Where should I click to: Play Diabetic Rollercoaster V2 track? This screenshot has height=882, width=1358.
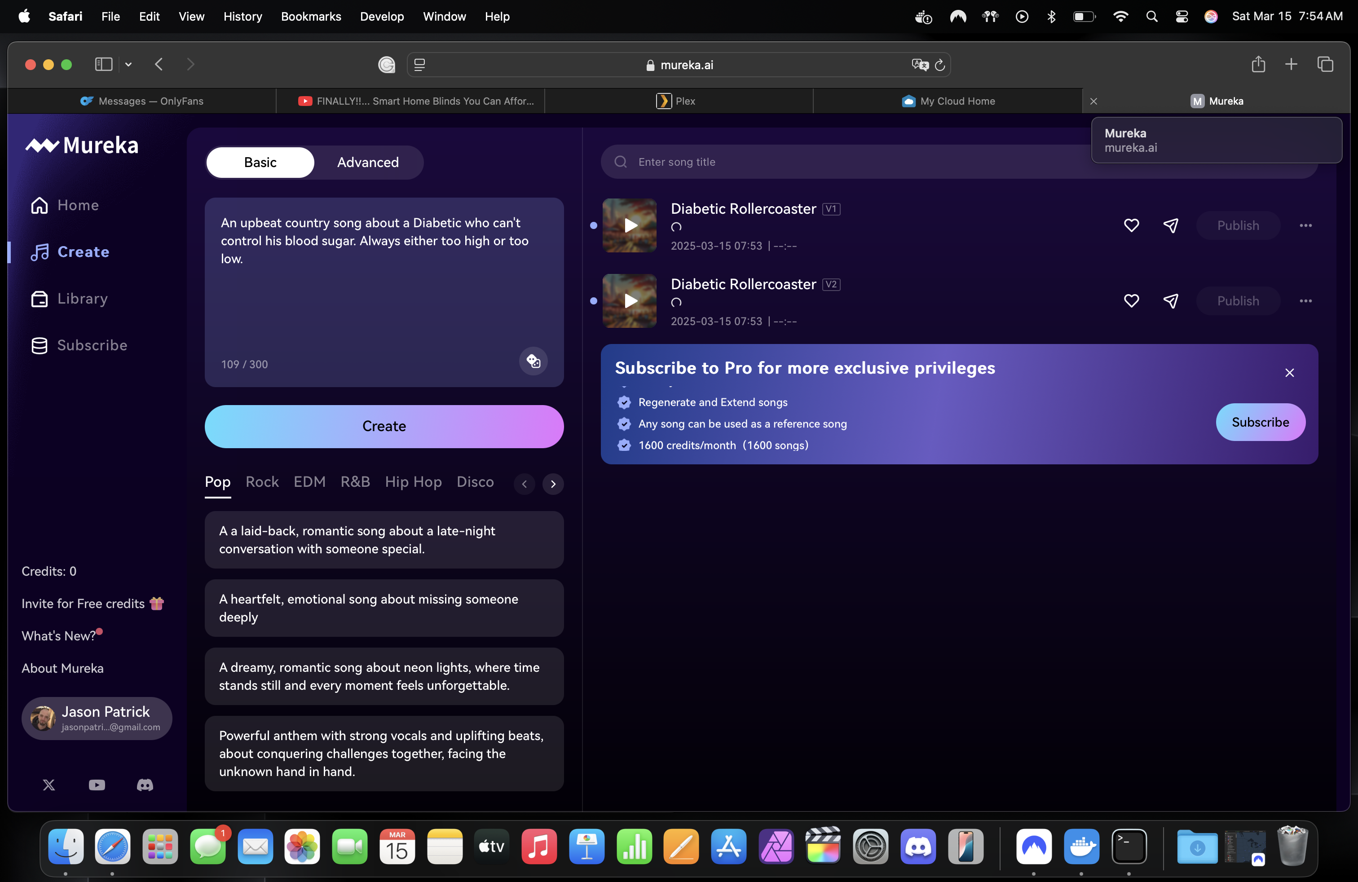click(629, 300)
